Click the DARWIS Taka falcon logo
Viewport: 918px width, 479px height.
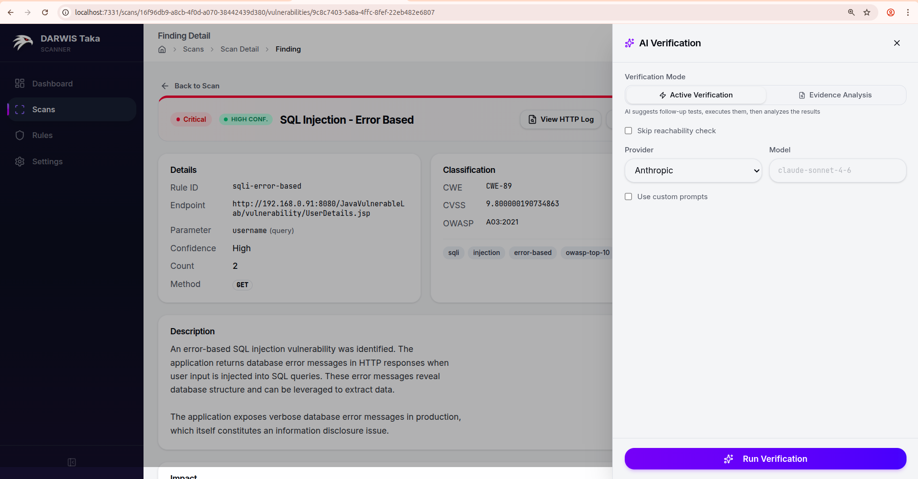22,43
